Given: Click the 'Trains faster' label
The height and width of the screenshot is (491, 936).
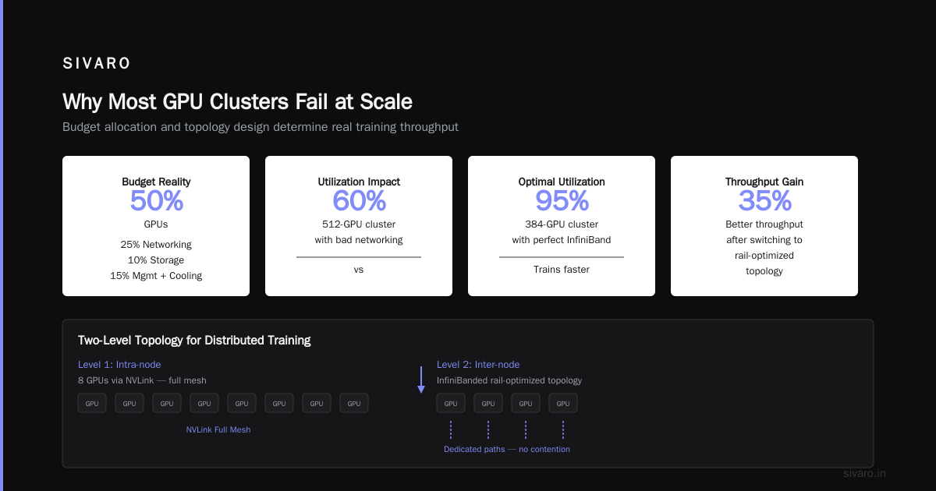Looking at the screenshot, I should (562, 270).
